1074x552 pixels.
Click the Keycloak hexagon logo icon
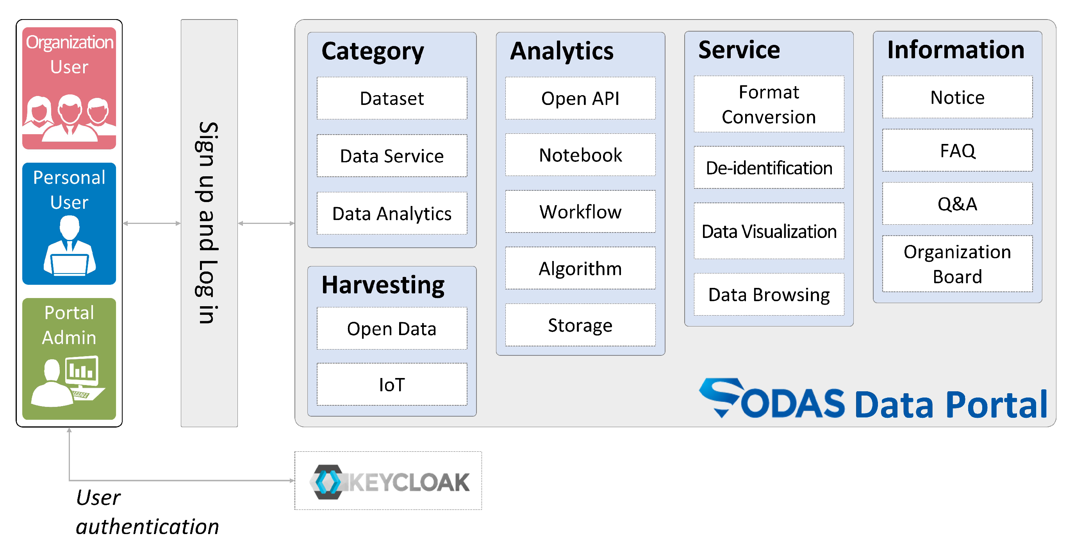[x=328, y=482]
